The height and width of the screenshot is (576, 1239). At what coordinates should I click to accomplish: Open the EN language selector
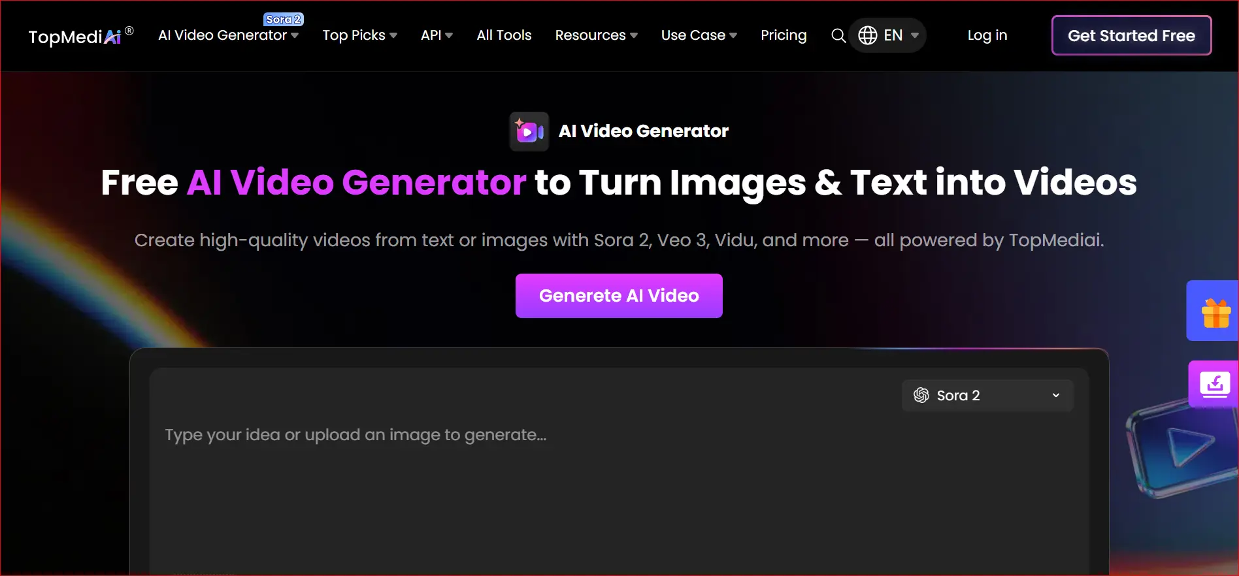click(x=887, y=35)
